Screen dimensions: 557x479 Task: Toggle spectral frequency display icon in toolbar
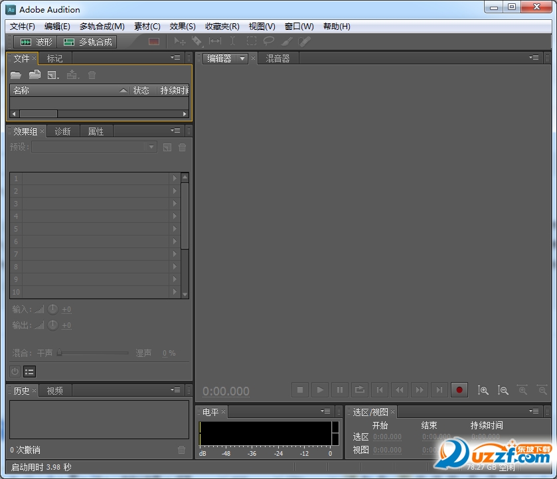click(x=154, y=42)
